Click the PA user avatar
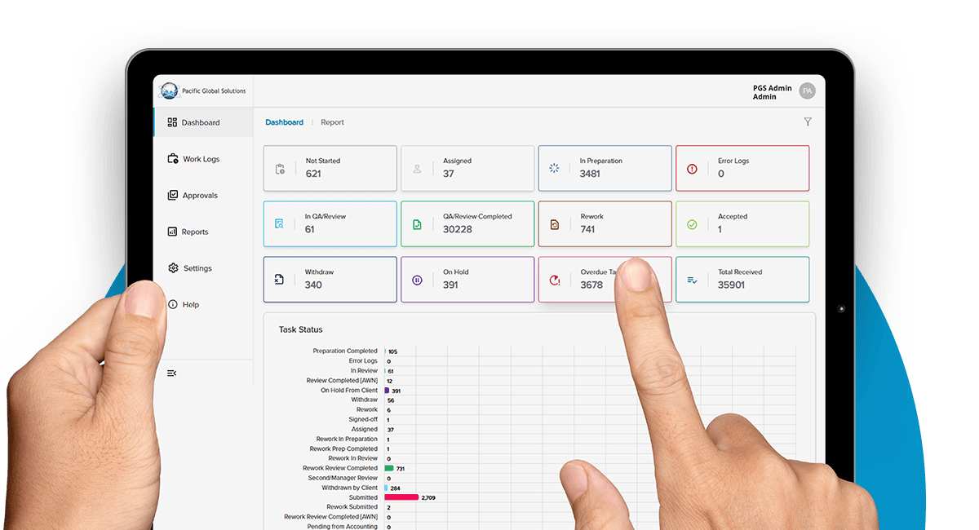The width and height of the screenshot is (979, 530). pyautogui.click(x=807, y=91)
